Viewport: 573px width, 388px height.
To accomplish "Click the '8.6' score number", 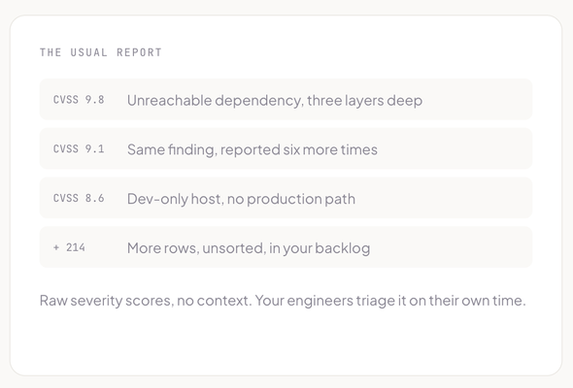I will point(94,198).
